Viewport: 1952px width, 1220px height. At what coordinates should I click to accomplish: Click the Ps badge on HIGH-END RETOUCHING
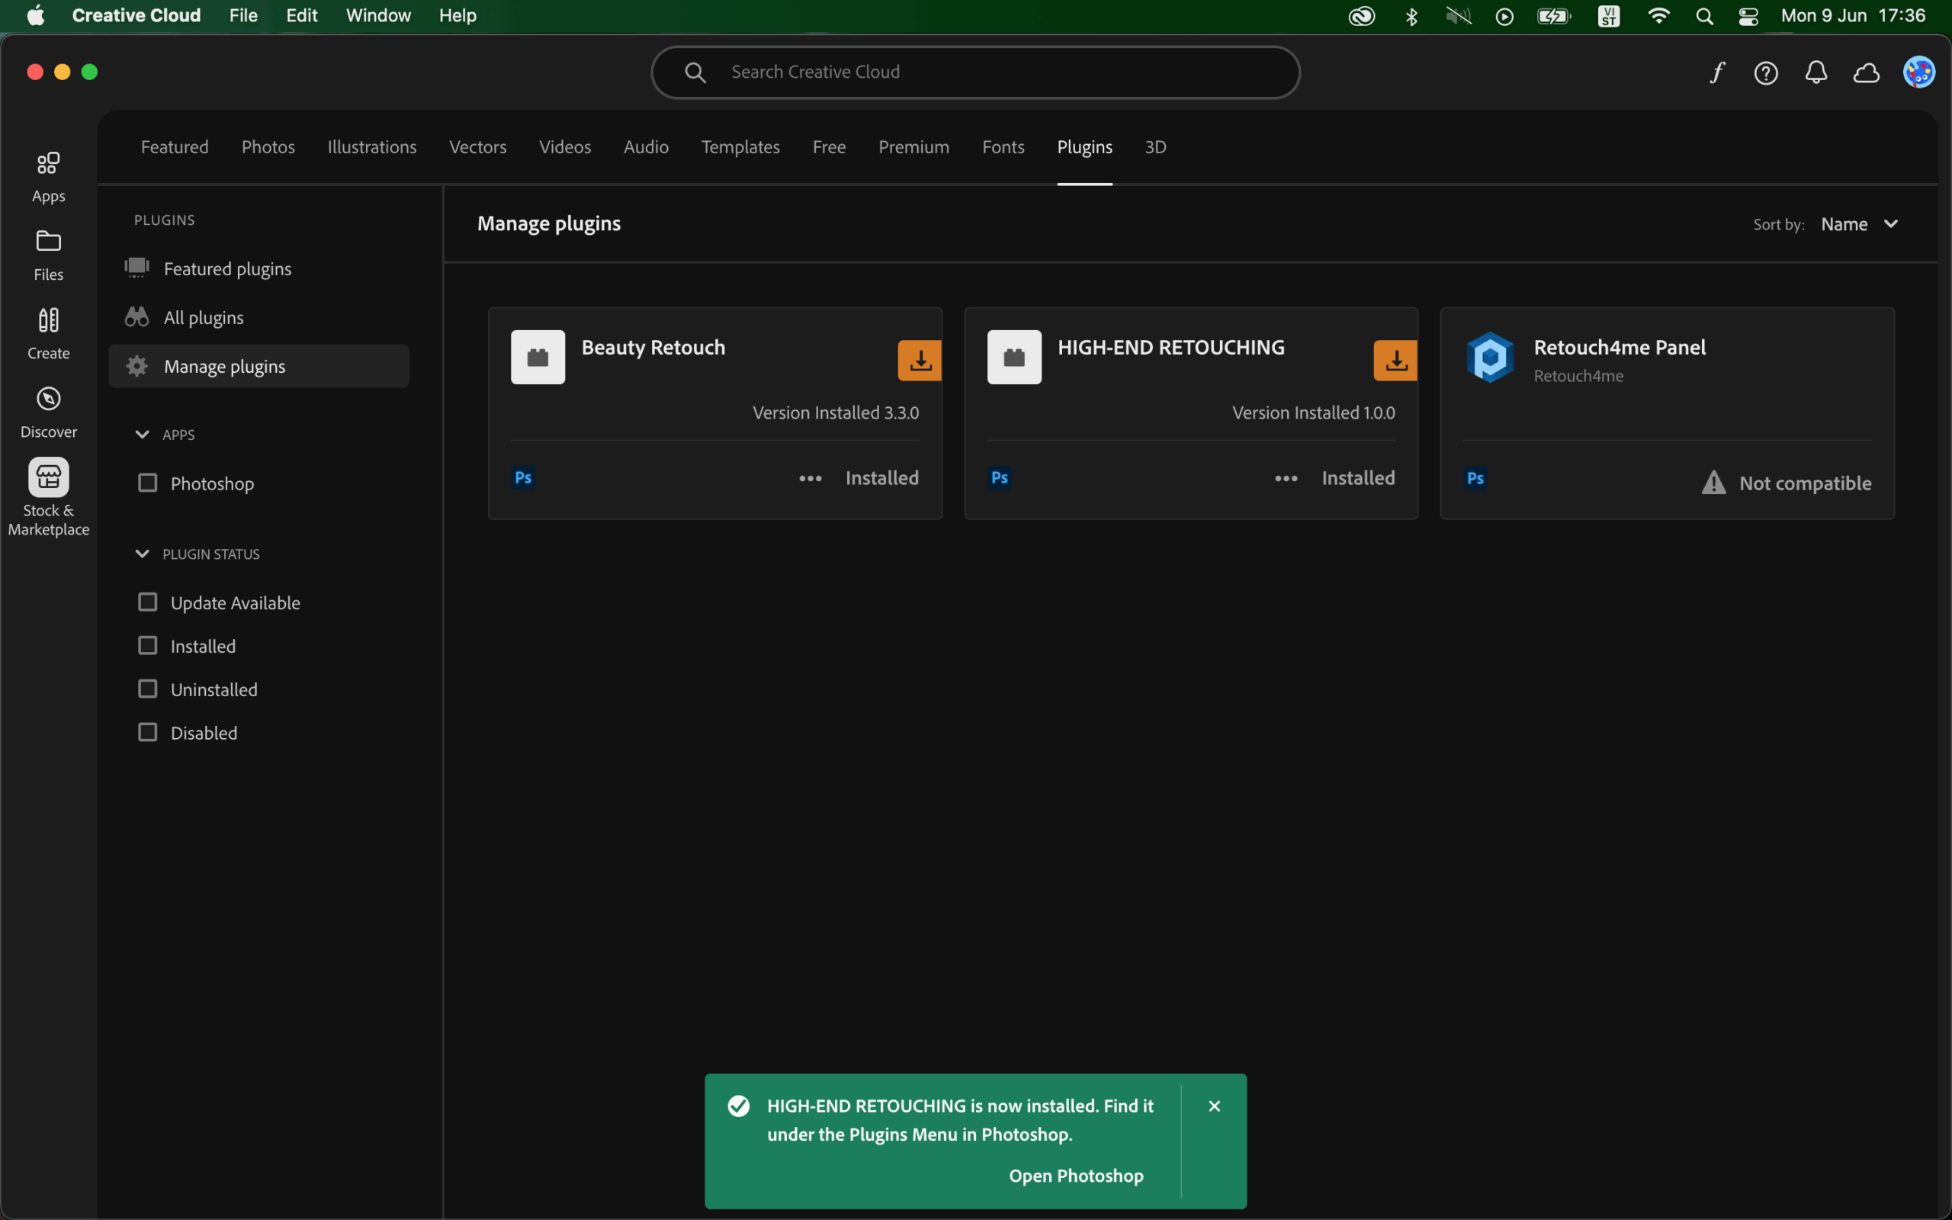click(x=1000, y=477)
